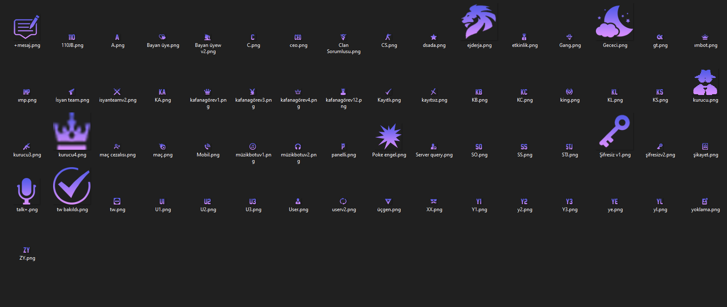
Task: Click kafanagörev1.png crown icon
Action: point(207,92)
